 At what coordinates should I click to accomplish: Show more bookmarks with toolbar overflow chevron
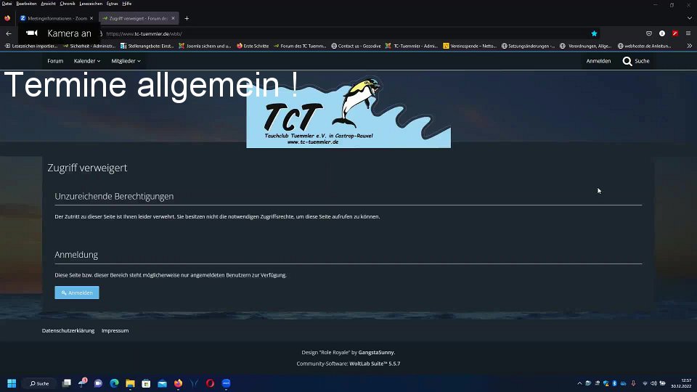tap(689, 46)
